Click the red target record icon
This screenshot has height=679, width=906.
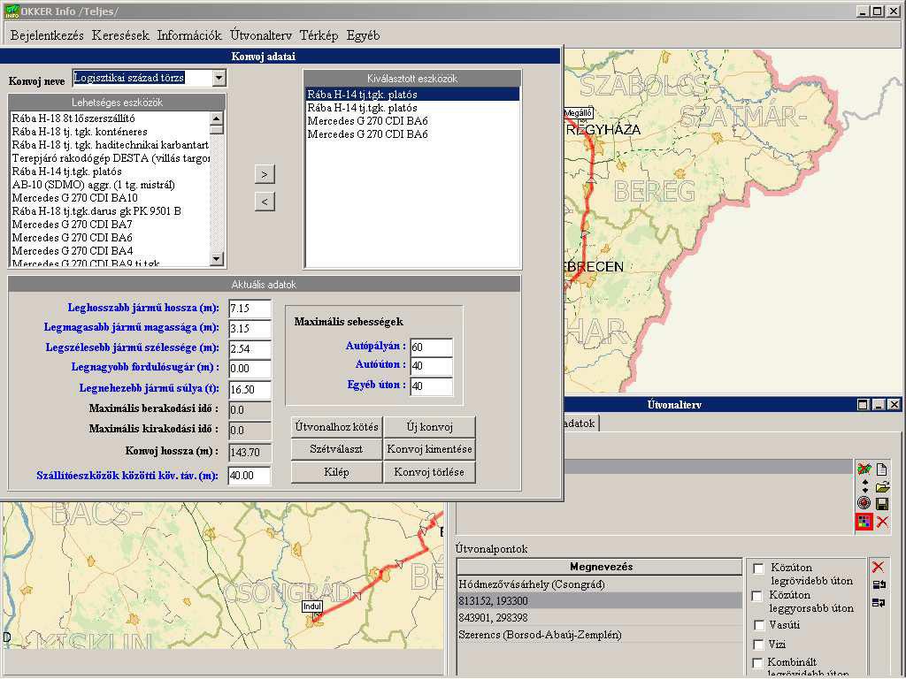[x=864, y=503]
